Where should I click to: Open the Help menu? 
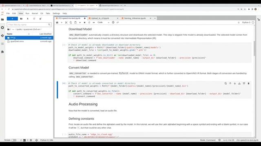(x=65, y=13)
